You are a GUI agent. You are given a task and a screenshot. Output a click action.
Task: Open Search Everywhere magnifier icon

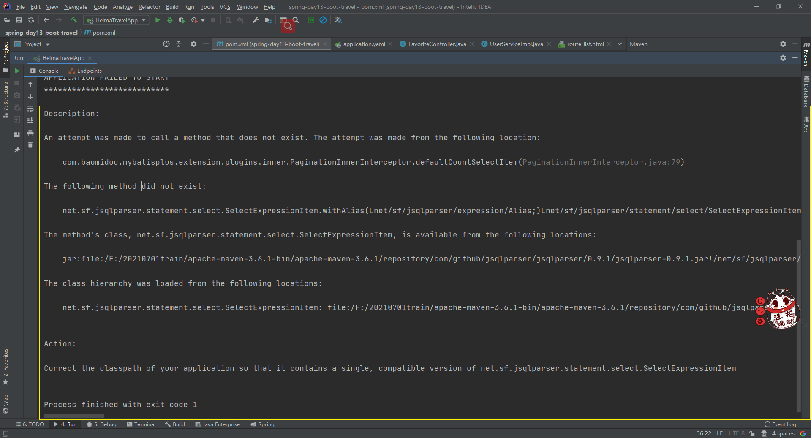coord(296,20)
